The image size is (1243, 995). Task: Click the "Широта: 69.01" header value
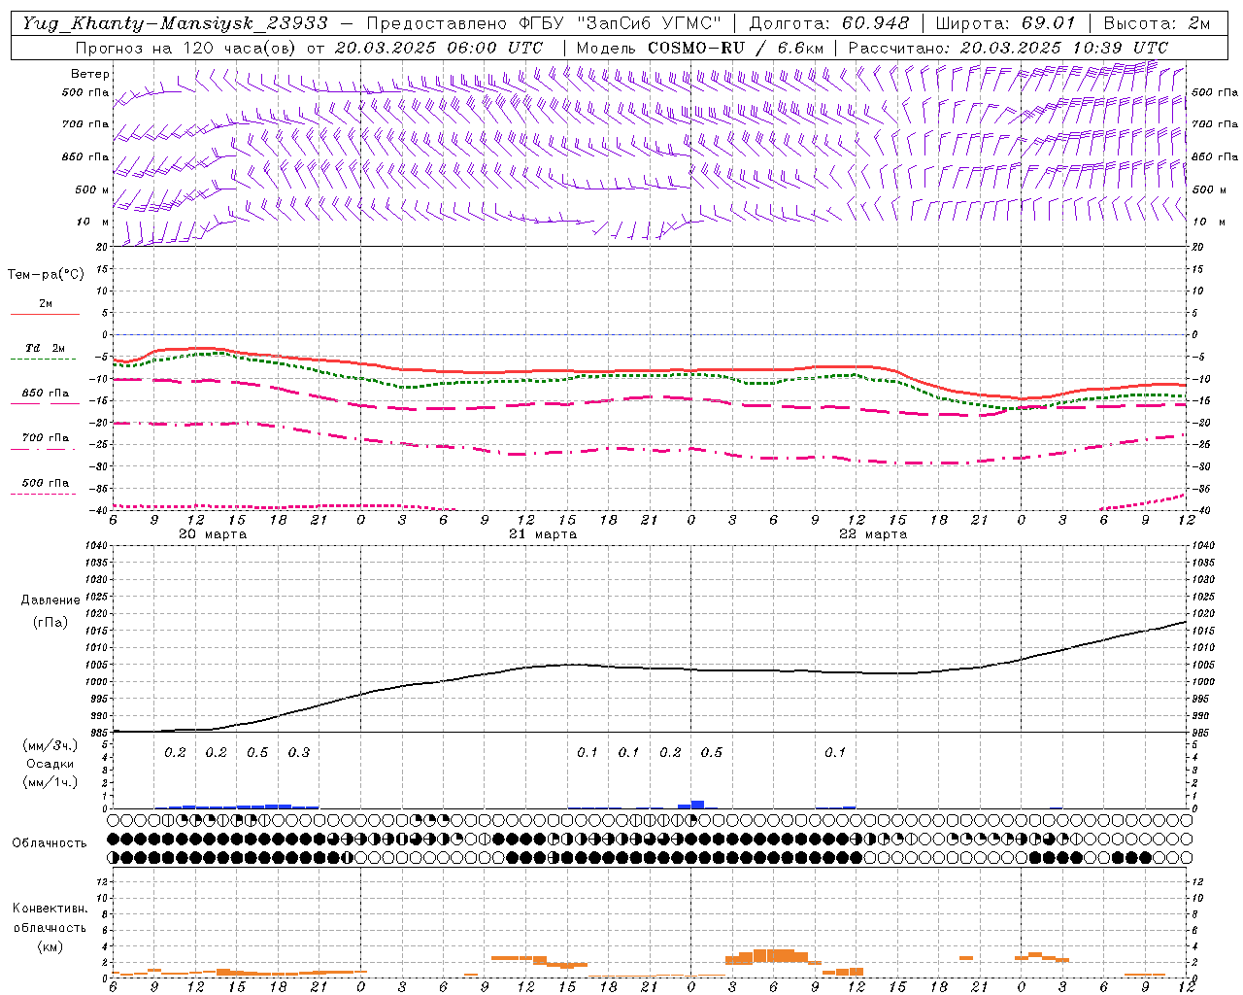tap(1005, 23)
